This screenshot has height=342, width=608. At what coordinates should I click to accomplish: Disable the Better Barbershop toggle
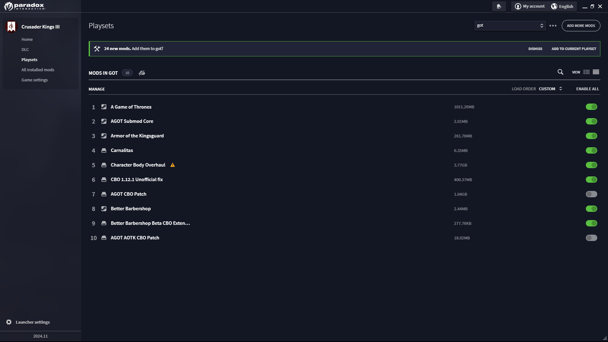click(x=591, y=209)
